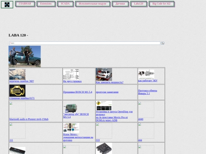Click broken image above 111 link
This screenshot has height=154, width=206.
tap(17, 131)
